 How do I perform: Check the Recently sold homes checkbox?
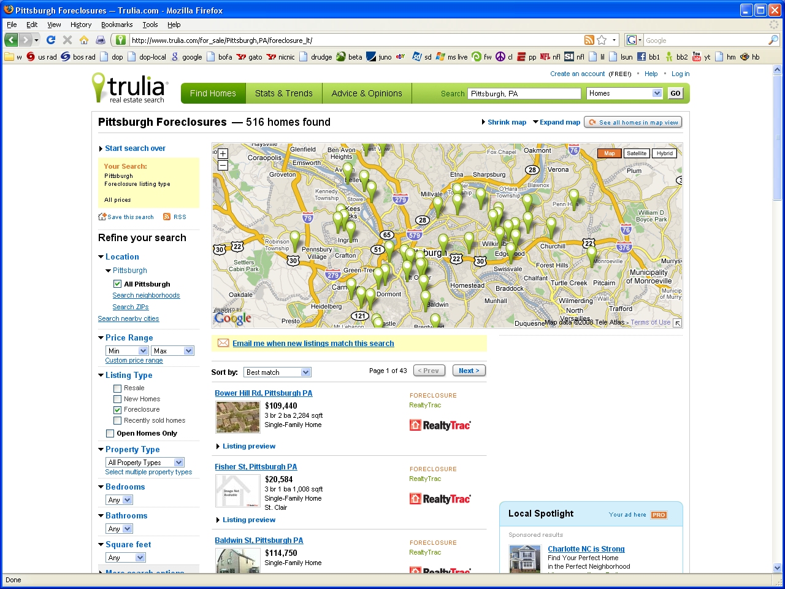tap(117, 420)
